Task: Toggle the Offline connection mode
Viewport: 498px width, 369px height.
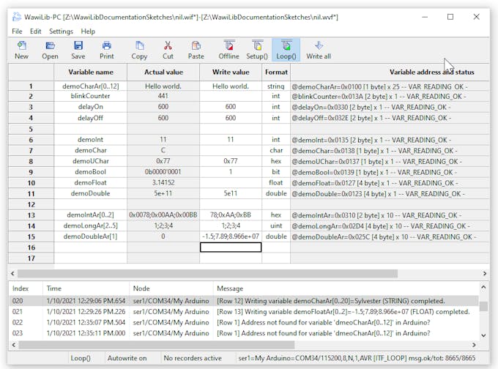Action: click(228, 50)
